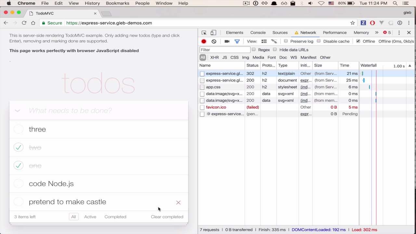
Task: Enable the Preserve log checkbox
Action: 286,41
